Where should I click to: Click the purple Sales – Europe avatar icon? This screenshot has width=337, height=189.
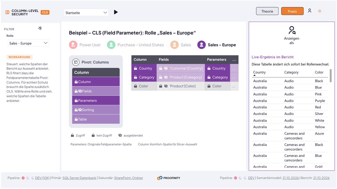tap(201, 45)
